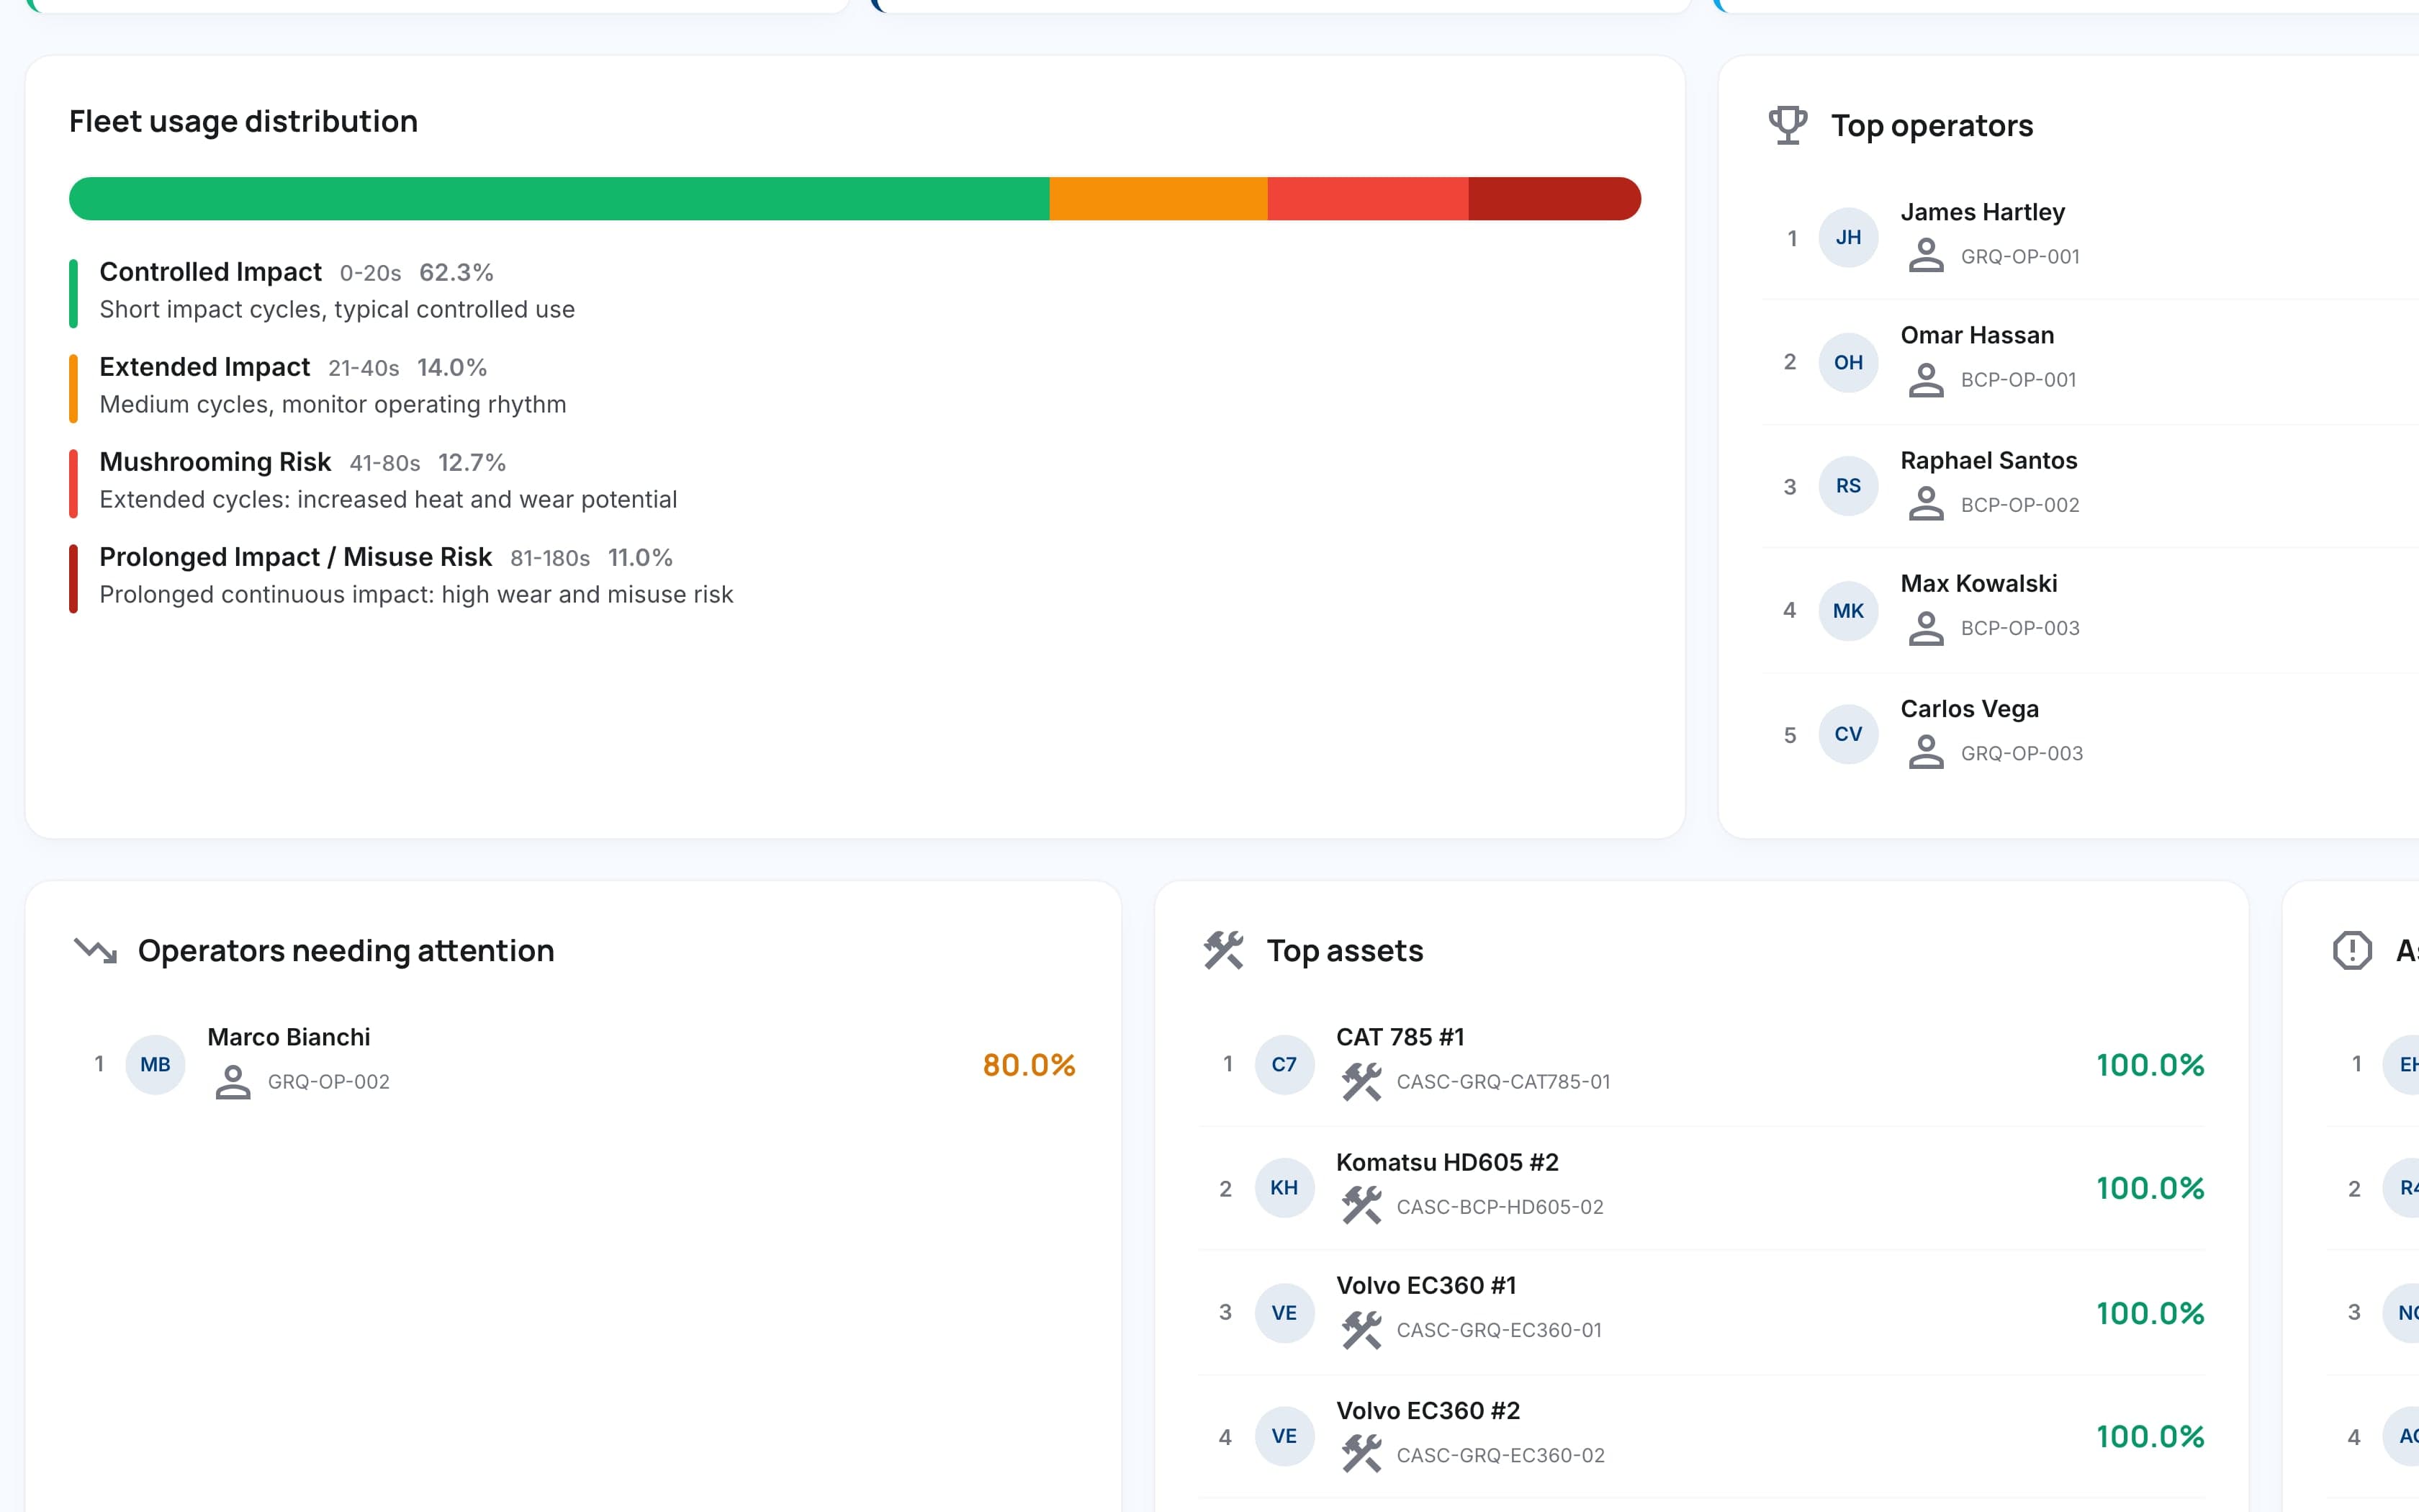Click the red Mushrooming Risk bar segment
Screen dimensions: 2419x1512
point(1367,198)
